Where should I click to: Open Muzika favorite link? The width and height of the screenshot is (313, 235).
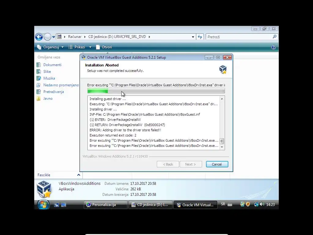click(x=49, y=78)
